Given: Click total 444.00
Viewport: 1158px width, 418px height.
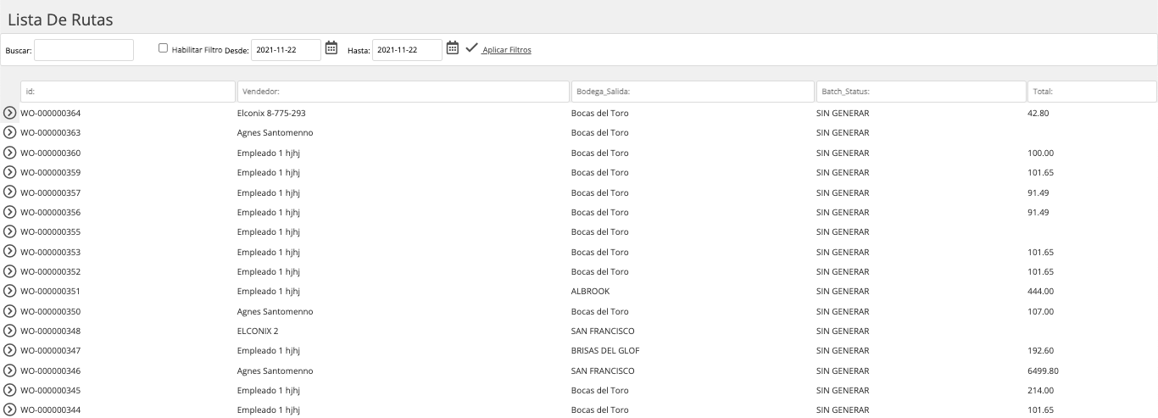Looking at the screenshot, I should 1040,291.
